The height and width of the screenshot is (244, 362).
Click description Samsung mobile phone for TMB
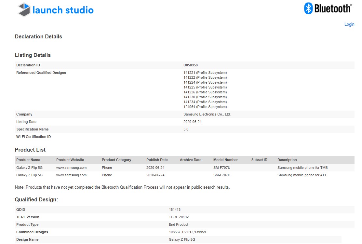pyautogui.click(x=302, y=168)
